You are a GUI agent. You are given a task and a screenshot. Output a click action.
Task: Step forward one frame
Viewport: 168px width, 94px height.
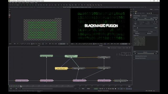pyautogui.click(x=108, y=89)
